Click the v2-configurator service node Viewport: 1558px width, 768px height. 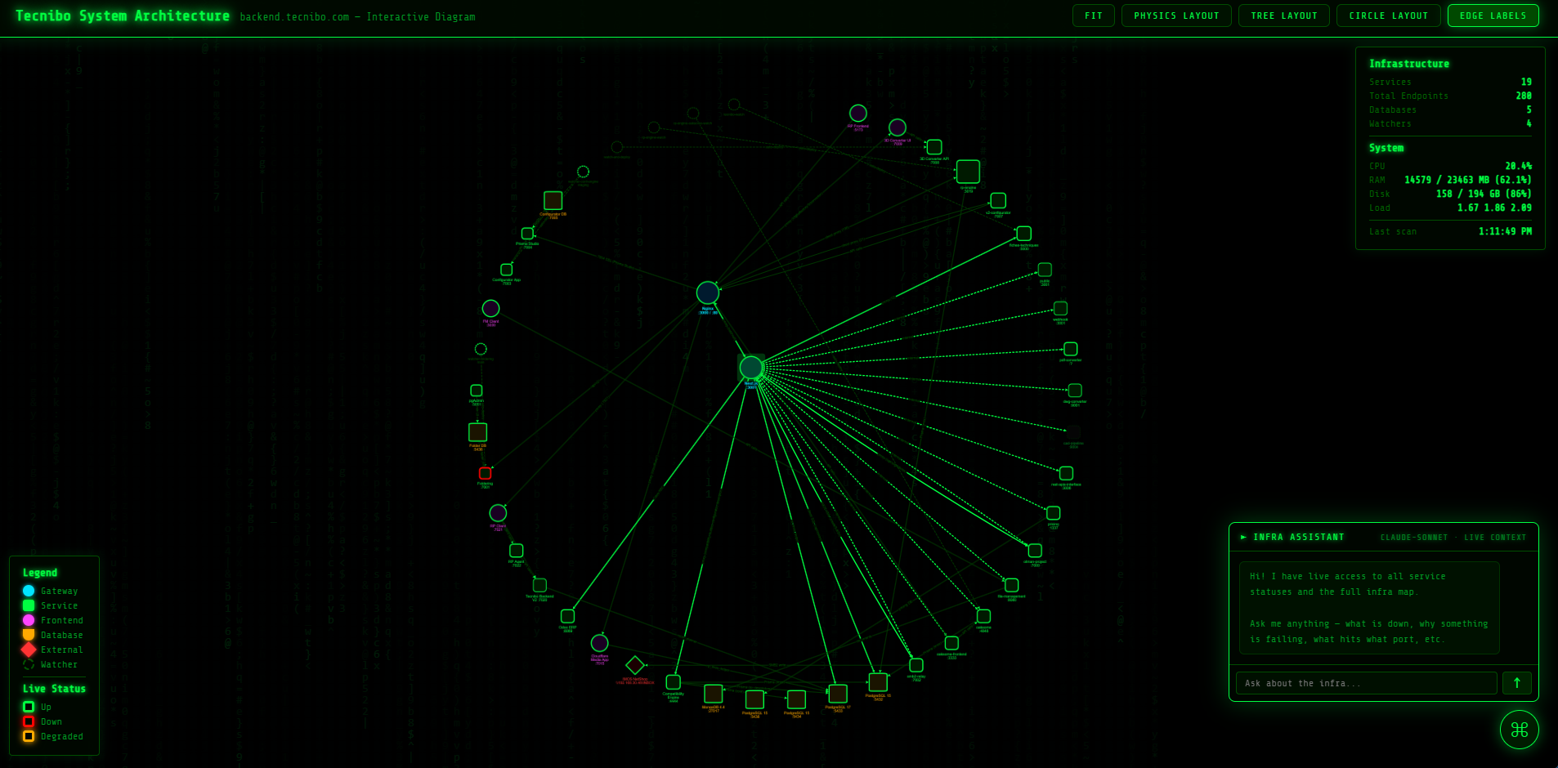(998, 200)
